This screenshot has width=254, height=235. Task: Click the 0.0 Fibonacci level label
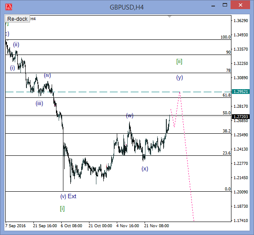point(228,189)
